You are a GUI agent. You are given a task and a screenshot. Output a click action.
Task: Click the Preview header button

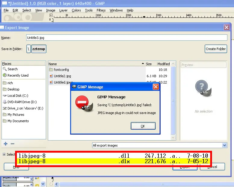204,65
